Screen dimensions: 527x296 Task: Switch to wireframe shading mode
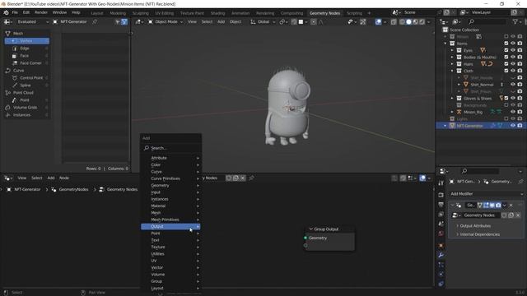[x=402, y=22]
